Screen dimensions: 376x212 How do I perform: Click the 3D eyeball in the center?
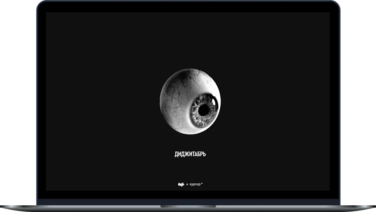[190, 102]
